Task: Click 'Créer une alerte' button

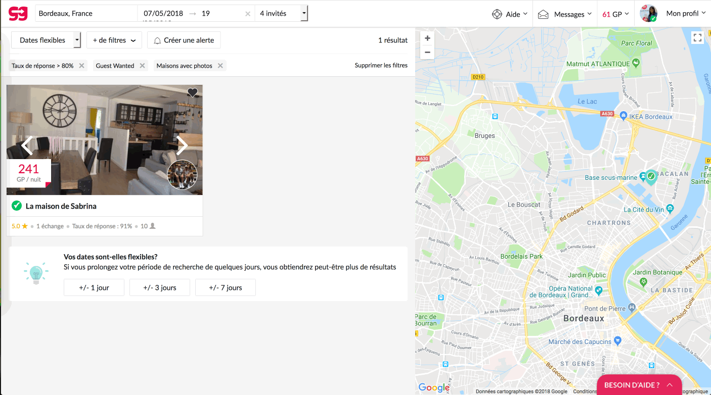Action: tap(184, 40)
